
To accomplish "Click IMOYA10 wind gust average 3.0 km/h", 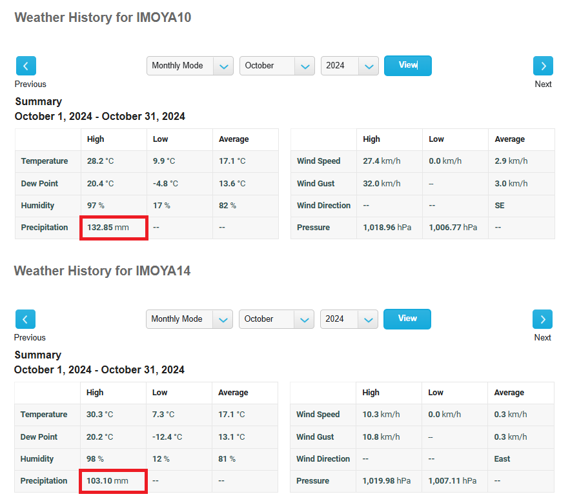I will click(x=511, y=184).
